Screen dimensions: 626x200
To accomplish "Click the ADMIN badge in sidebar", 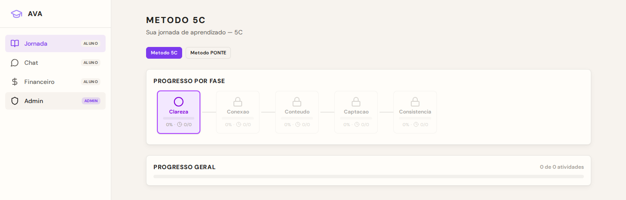I will coord(91,101).
